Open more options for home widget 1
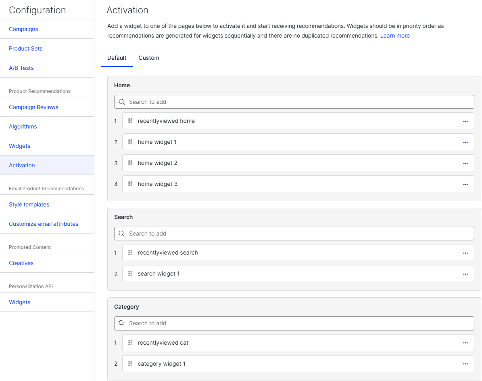The height and width of the screenshot is (381, 482). pyautogui.click(x=465, y=142)
